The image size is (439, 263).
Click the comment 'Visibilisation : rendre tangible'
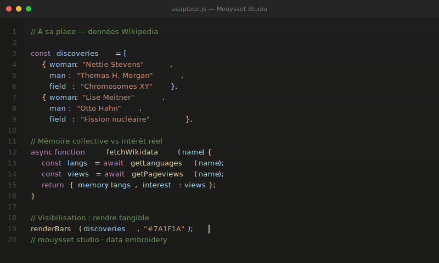click(93, 218)
